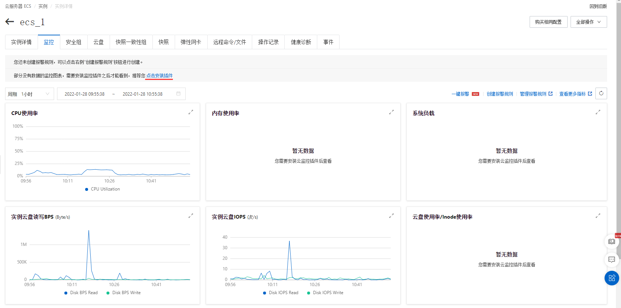Expand the 内存使用率 chart panel

pyautogui.click(x=391, y=112)
